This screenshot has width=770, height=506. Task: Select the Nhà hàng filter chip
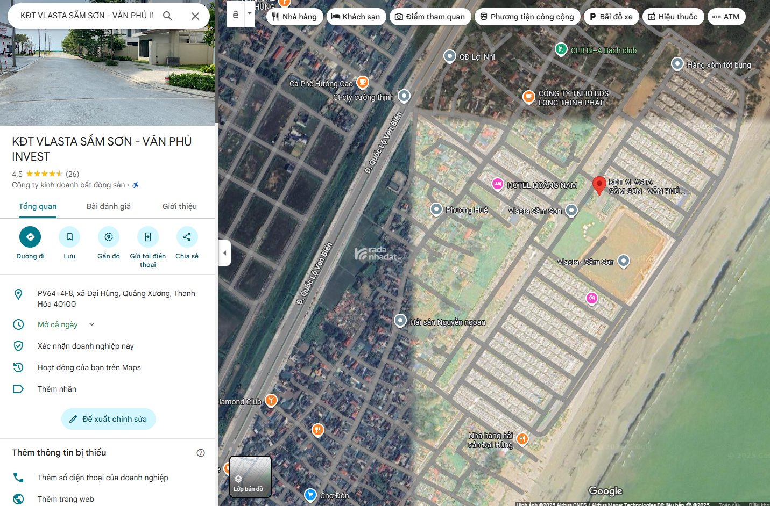[295, 17]
